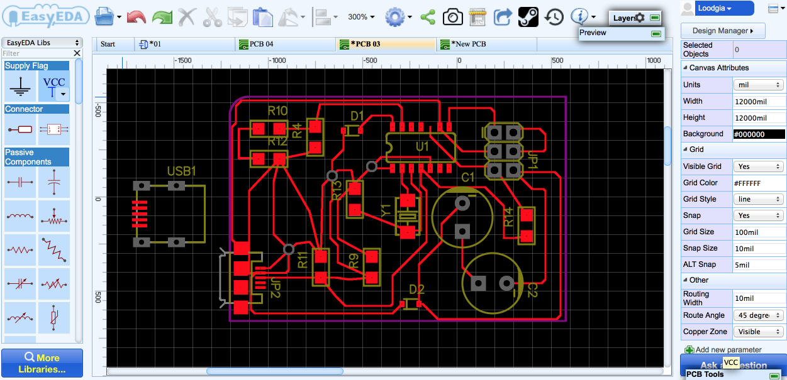Screen dimensions: 787x380
Task: Click the camera photo view icon
Action: click(452, 17)
